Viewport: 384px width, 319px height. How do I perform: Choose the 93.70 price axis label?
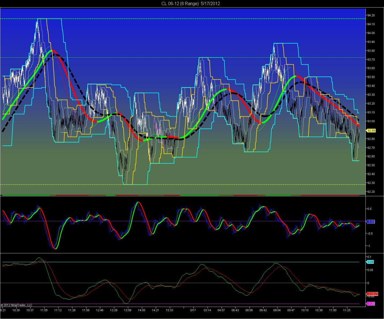click(x=371, y=60)
